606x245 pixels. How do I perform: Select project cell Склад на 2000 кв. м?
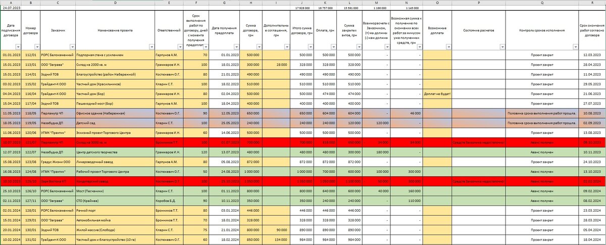pyautogui.click(x=116, y=65)
